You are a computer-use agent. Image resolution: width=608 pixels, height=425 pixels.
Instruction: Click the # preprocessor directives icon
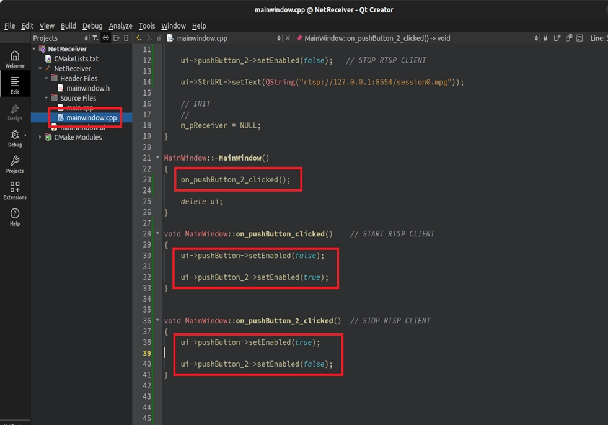click(x=545, y=38)
